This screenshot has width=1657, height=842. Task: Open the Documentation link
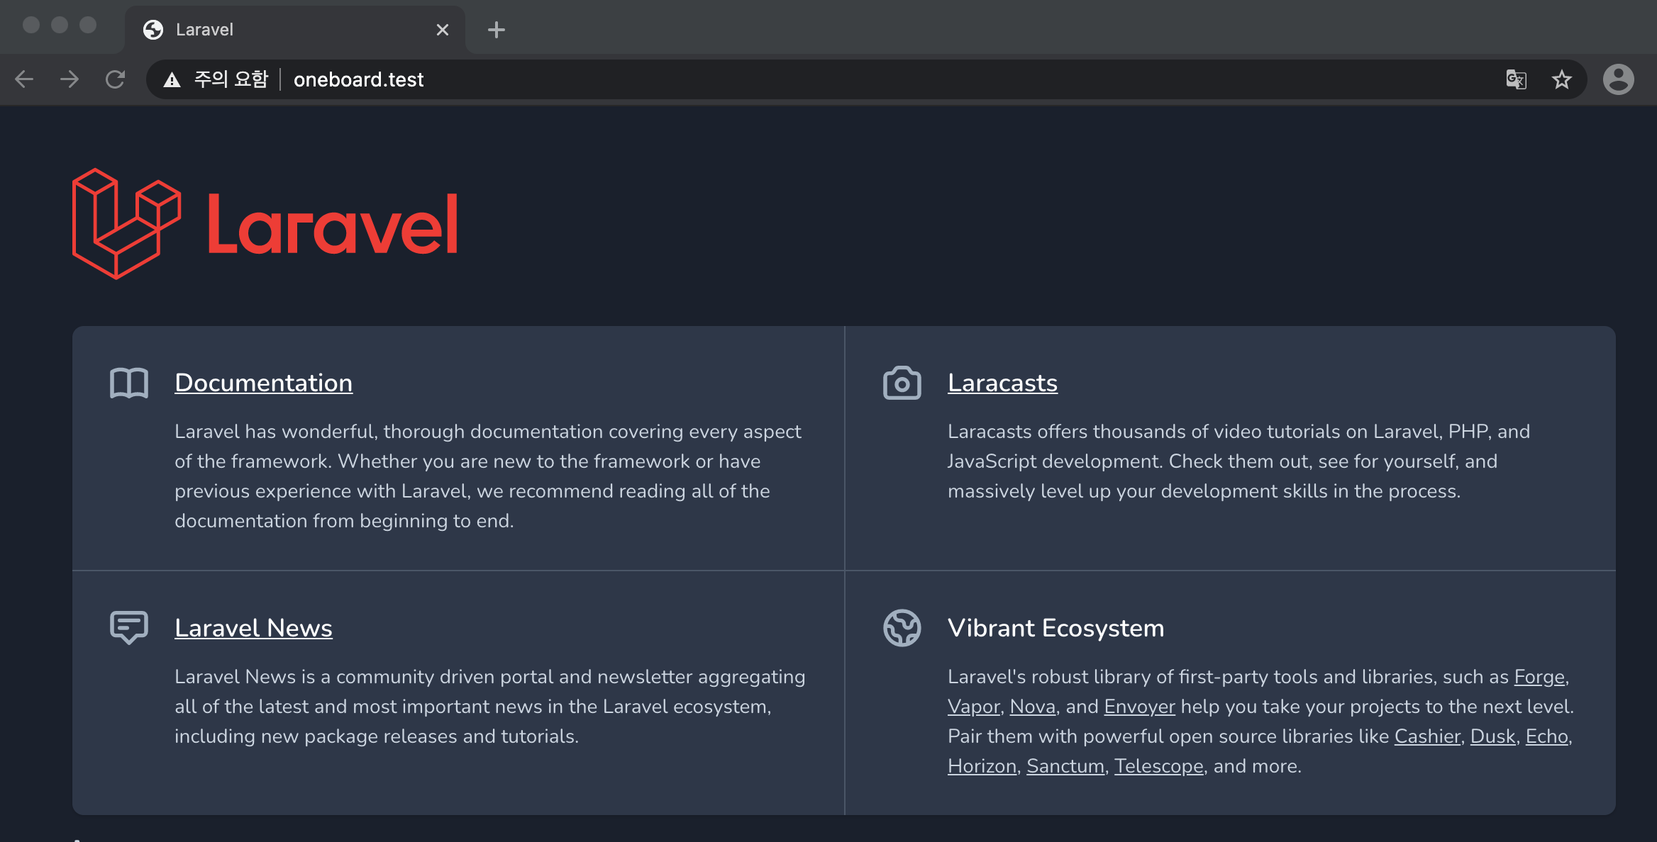click(263, 383)
